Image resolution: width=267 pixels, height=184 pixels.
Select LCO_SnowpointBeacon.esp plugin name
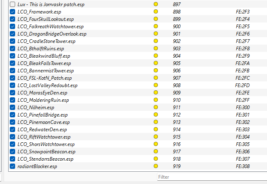[x=46, y=151]
